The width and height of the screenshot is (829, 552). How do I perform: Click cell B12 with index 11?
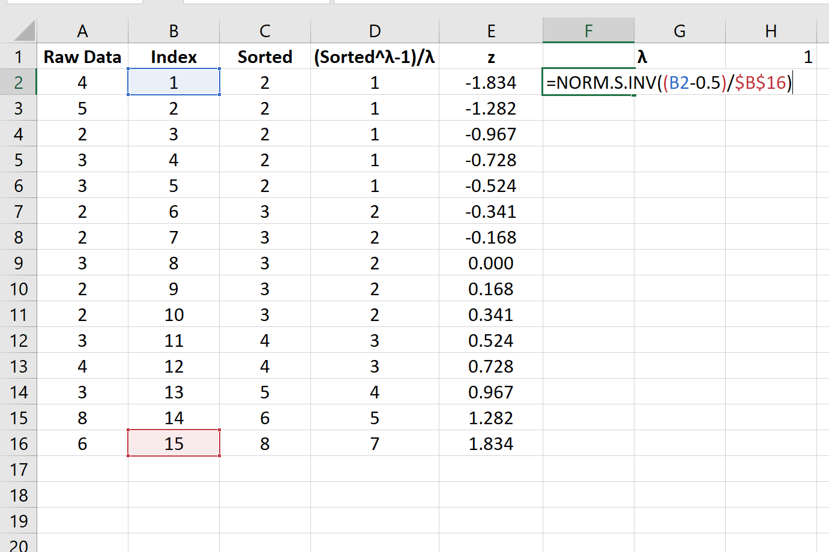coord(173,340)
